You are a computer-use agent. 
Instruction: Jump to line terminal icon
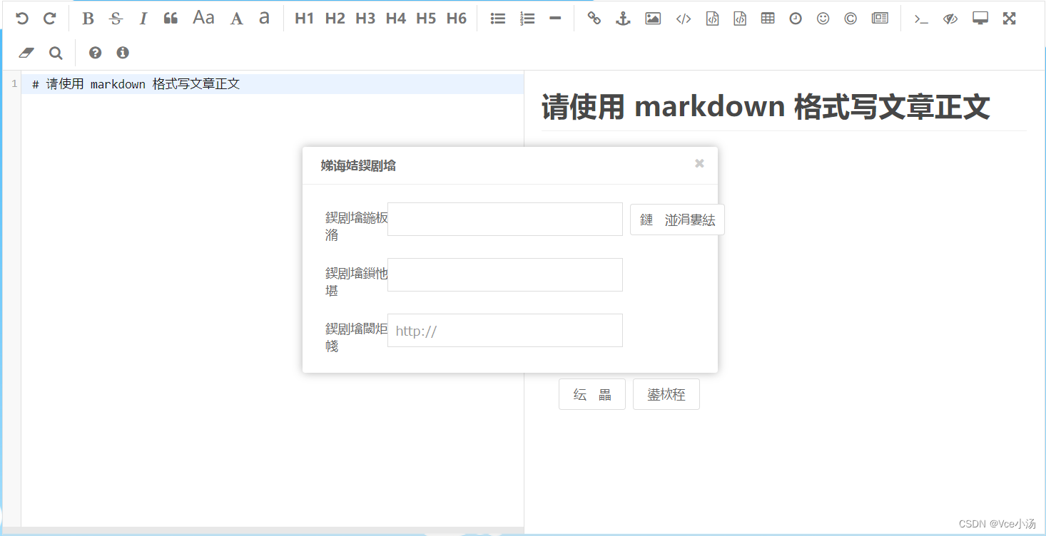[x=921, y=19]
